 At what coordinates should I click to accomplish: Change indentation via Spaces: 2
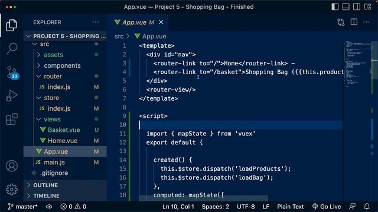(215, 207)
